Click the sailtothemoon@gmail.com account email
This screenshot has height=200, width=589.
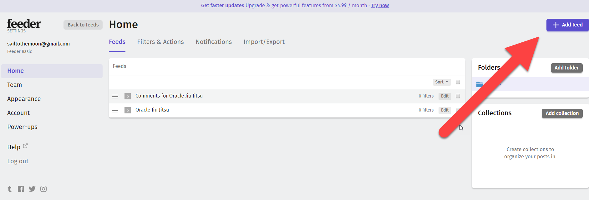[x=38, y=44]
